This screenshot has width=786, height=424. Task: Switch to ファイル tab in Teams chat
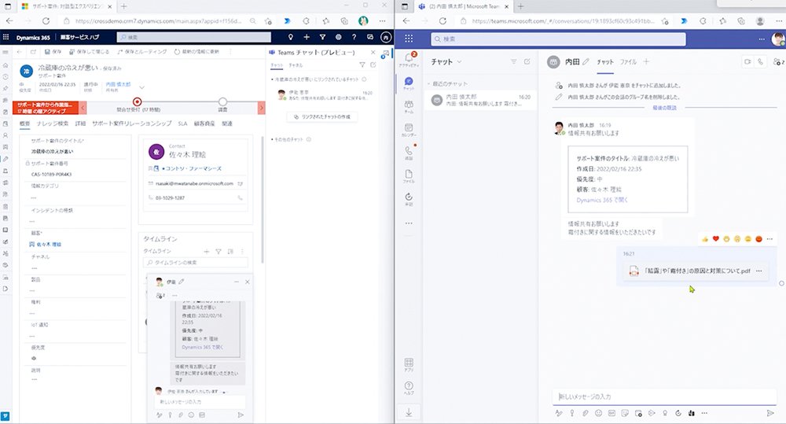(x=628, y=61)
